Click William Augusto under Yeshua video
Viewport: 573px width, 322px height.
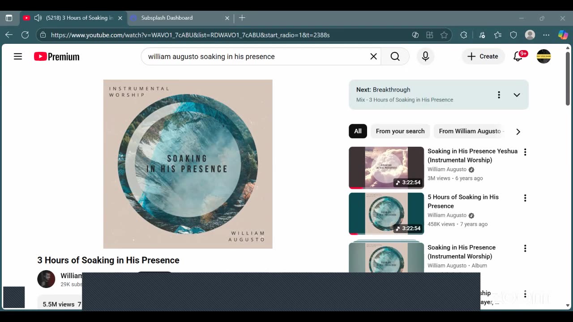447,169
